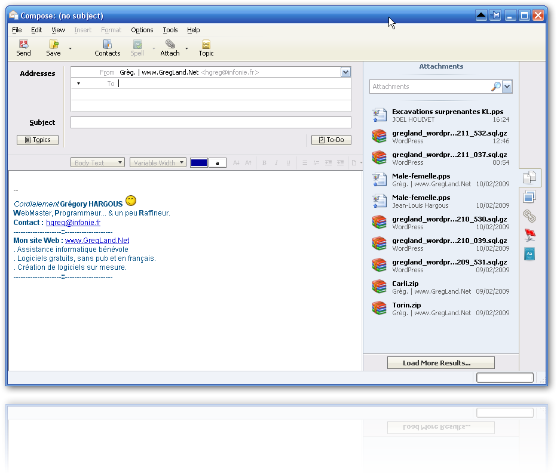Open the Links chain sidebar icon
This screenshot has width=557, height=474.
[x=530, y=216]
